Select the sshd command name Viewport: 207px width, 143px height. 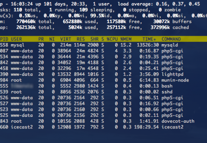(x=167, y=92)
